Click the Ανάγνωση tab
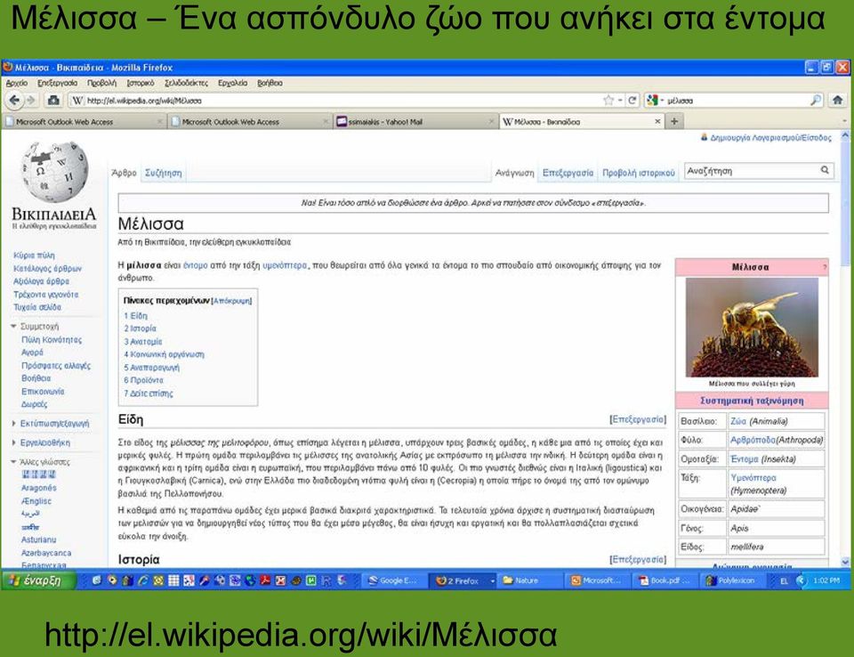The height and width of the screenshot is (657, 854). pos(514,173)
